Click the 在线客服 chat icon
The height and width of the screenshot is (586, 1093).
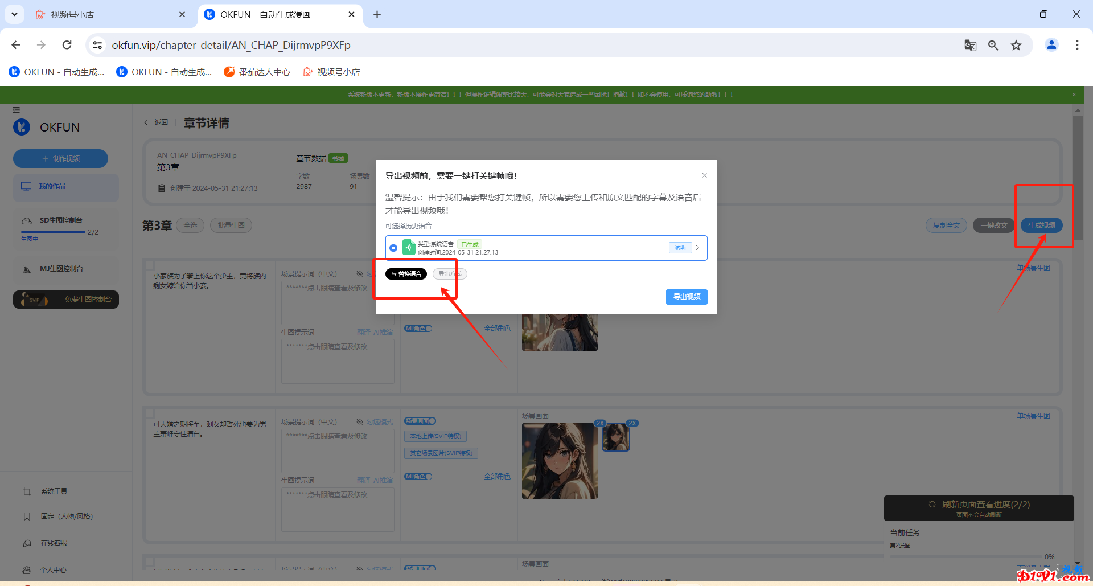27,543
